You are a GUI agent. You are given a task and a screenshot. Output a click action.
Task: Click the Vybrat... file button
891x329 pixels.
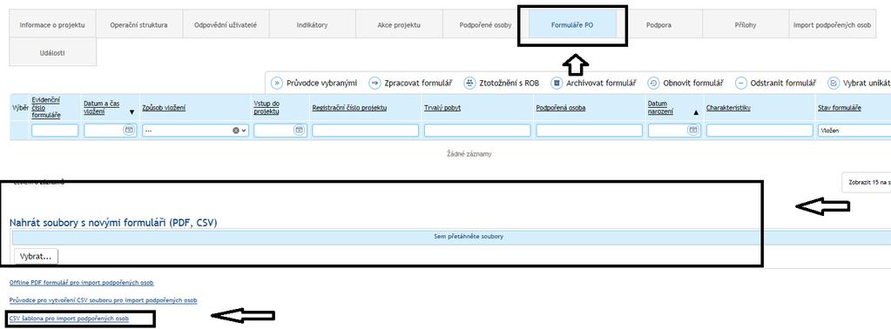pyautogui.click(x=36, y=256)
